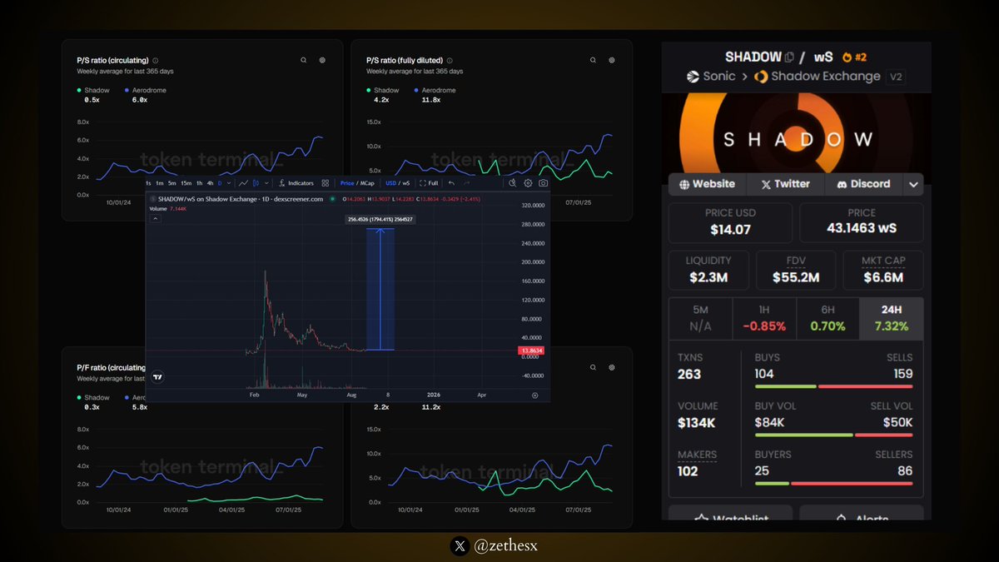The height and width of the screenshot is (562, 999).
Task: Toggle Aerodrome legend in P/S circulating chart
Action: point(144,90)
